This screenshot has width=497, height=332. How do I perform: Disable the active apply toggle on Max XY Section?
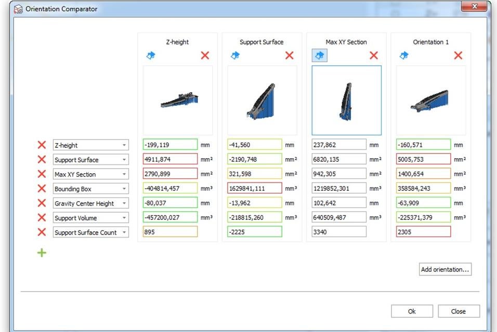(x=320, y=56)
